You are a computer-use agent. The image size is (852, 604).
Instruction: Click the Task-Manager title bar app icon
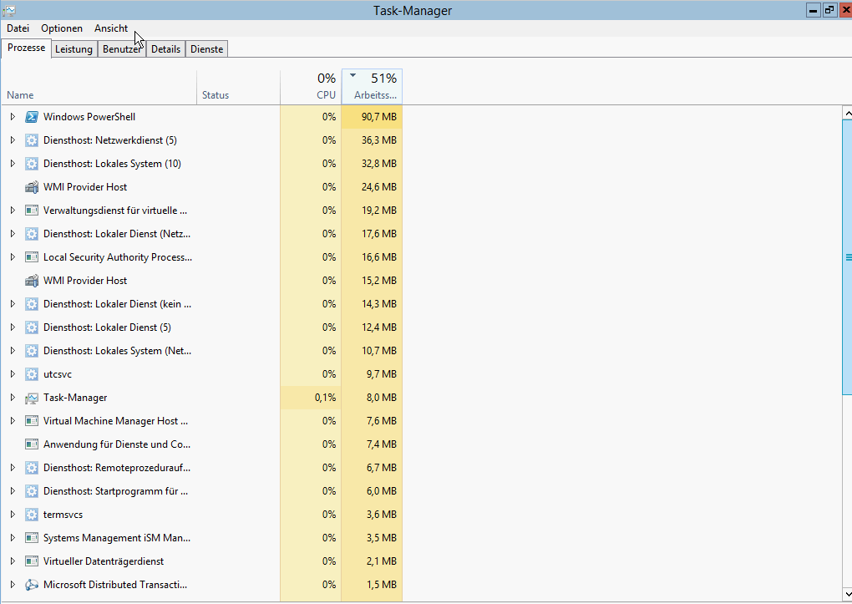click(8, 10)
